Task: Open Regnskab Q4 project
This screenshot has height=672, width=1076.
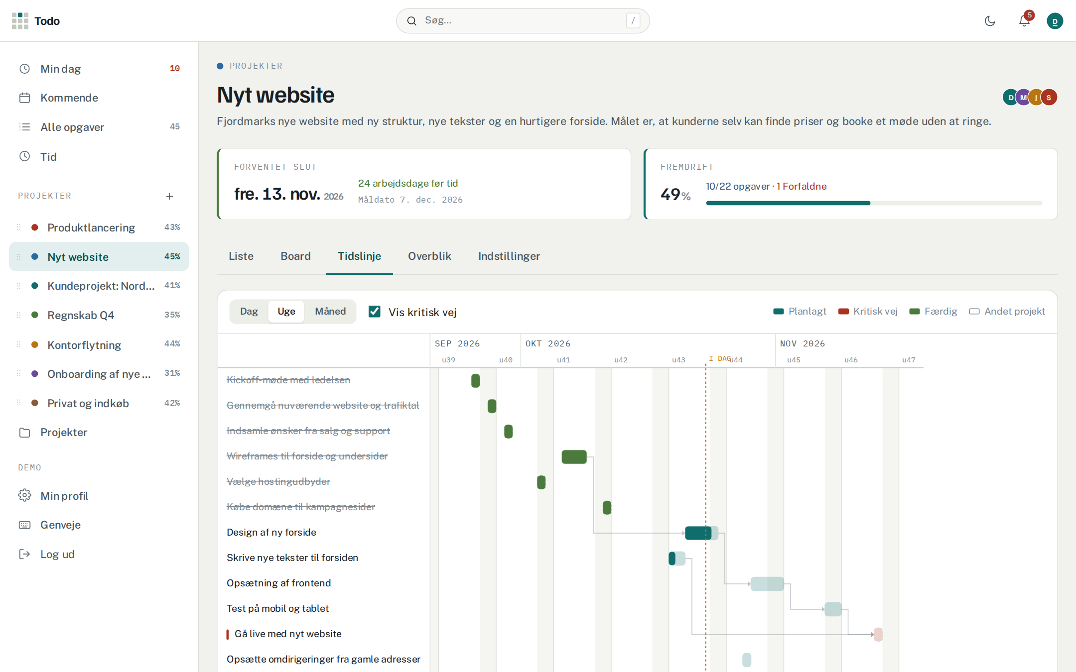Action: pos(99,315)
